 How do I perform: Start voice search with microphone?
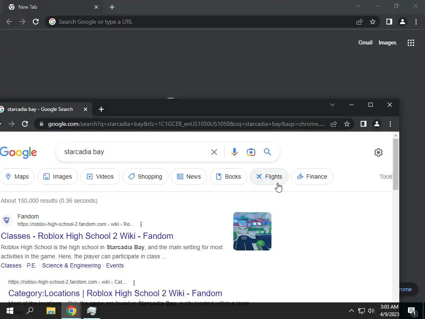pos(234,152)
